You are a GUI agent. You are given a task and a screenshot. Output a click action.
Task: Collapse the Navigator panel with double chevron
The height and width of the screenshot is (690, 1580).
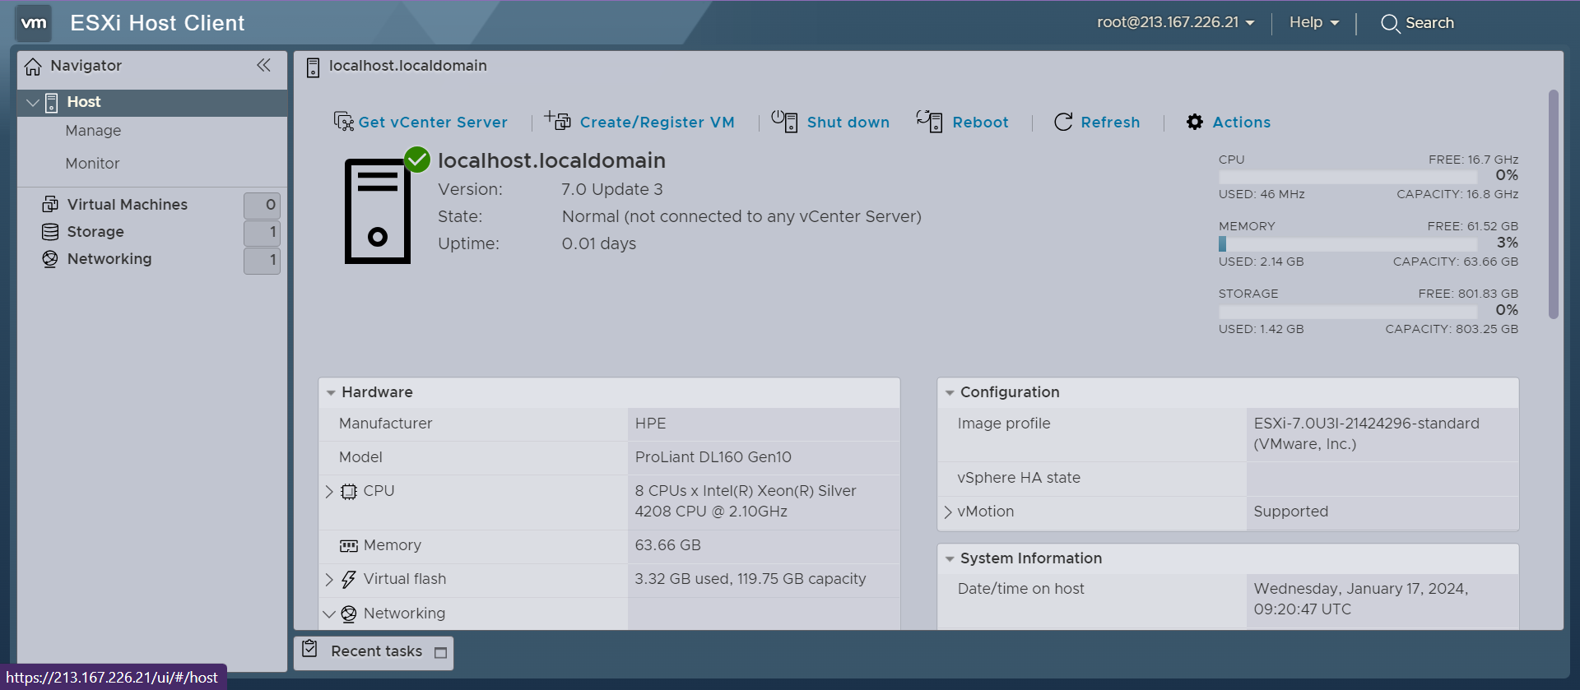click(263, 65)
